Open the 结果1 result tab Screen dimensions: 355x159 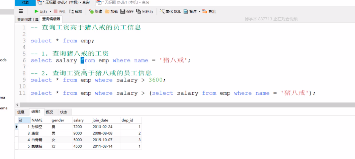pyautogui.click(x=36, y=112)
